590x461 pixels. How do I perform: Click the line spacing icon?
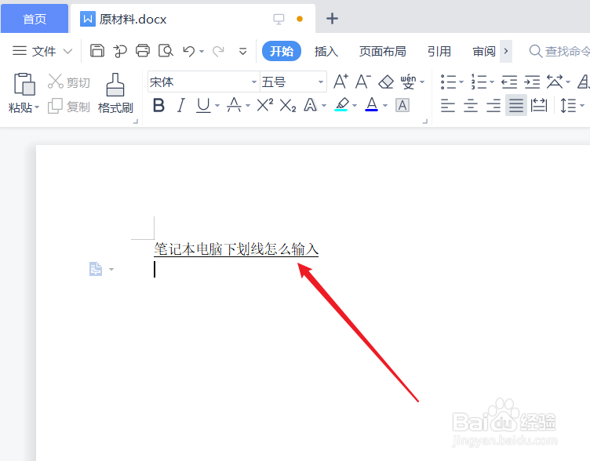tap(568, 105)
